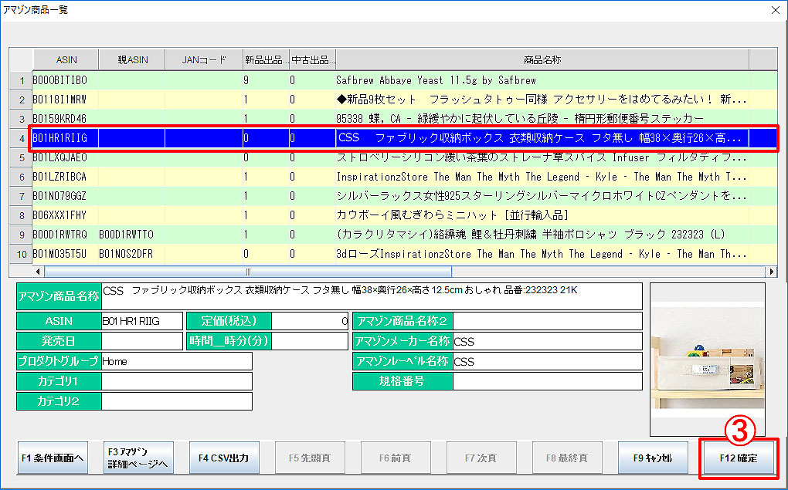
Task: Click the horizontal scrollbar thumb
Action: click(247, 272)
